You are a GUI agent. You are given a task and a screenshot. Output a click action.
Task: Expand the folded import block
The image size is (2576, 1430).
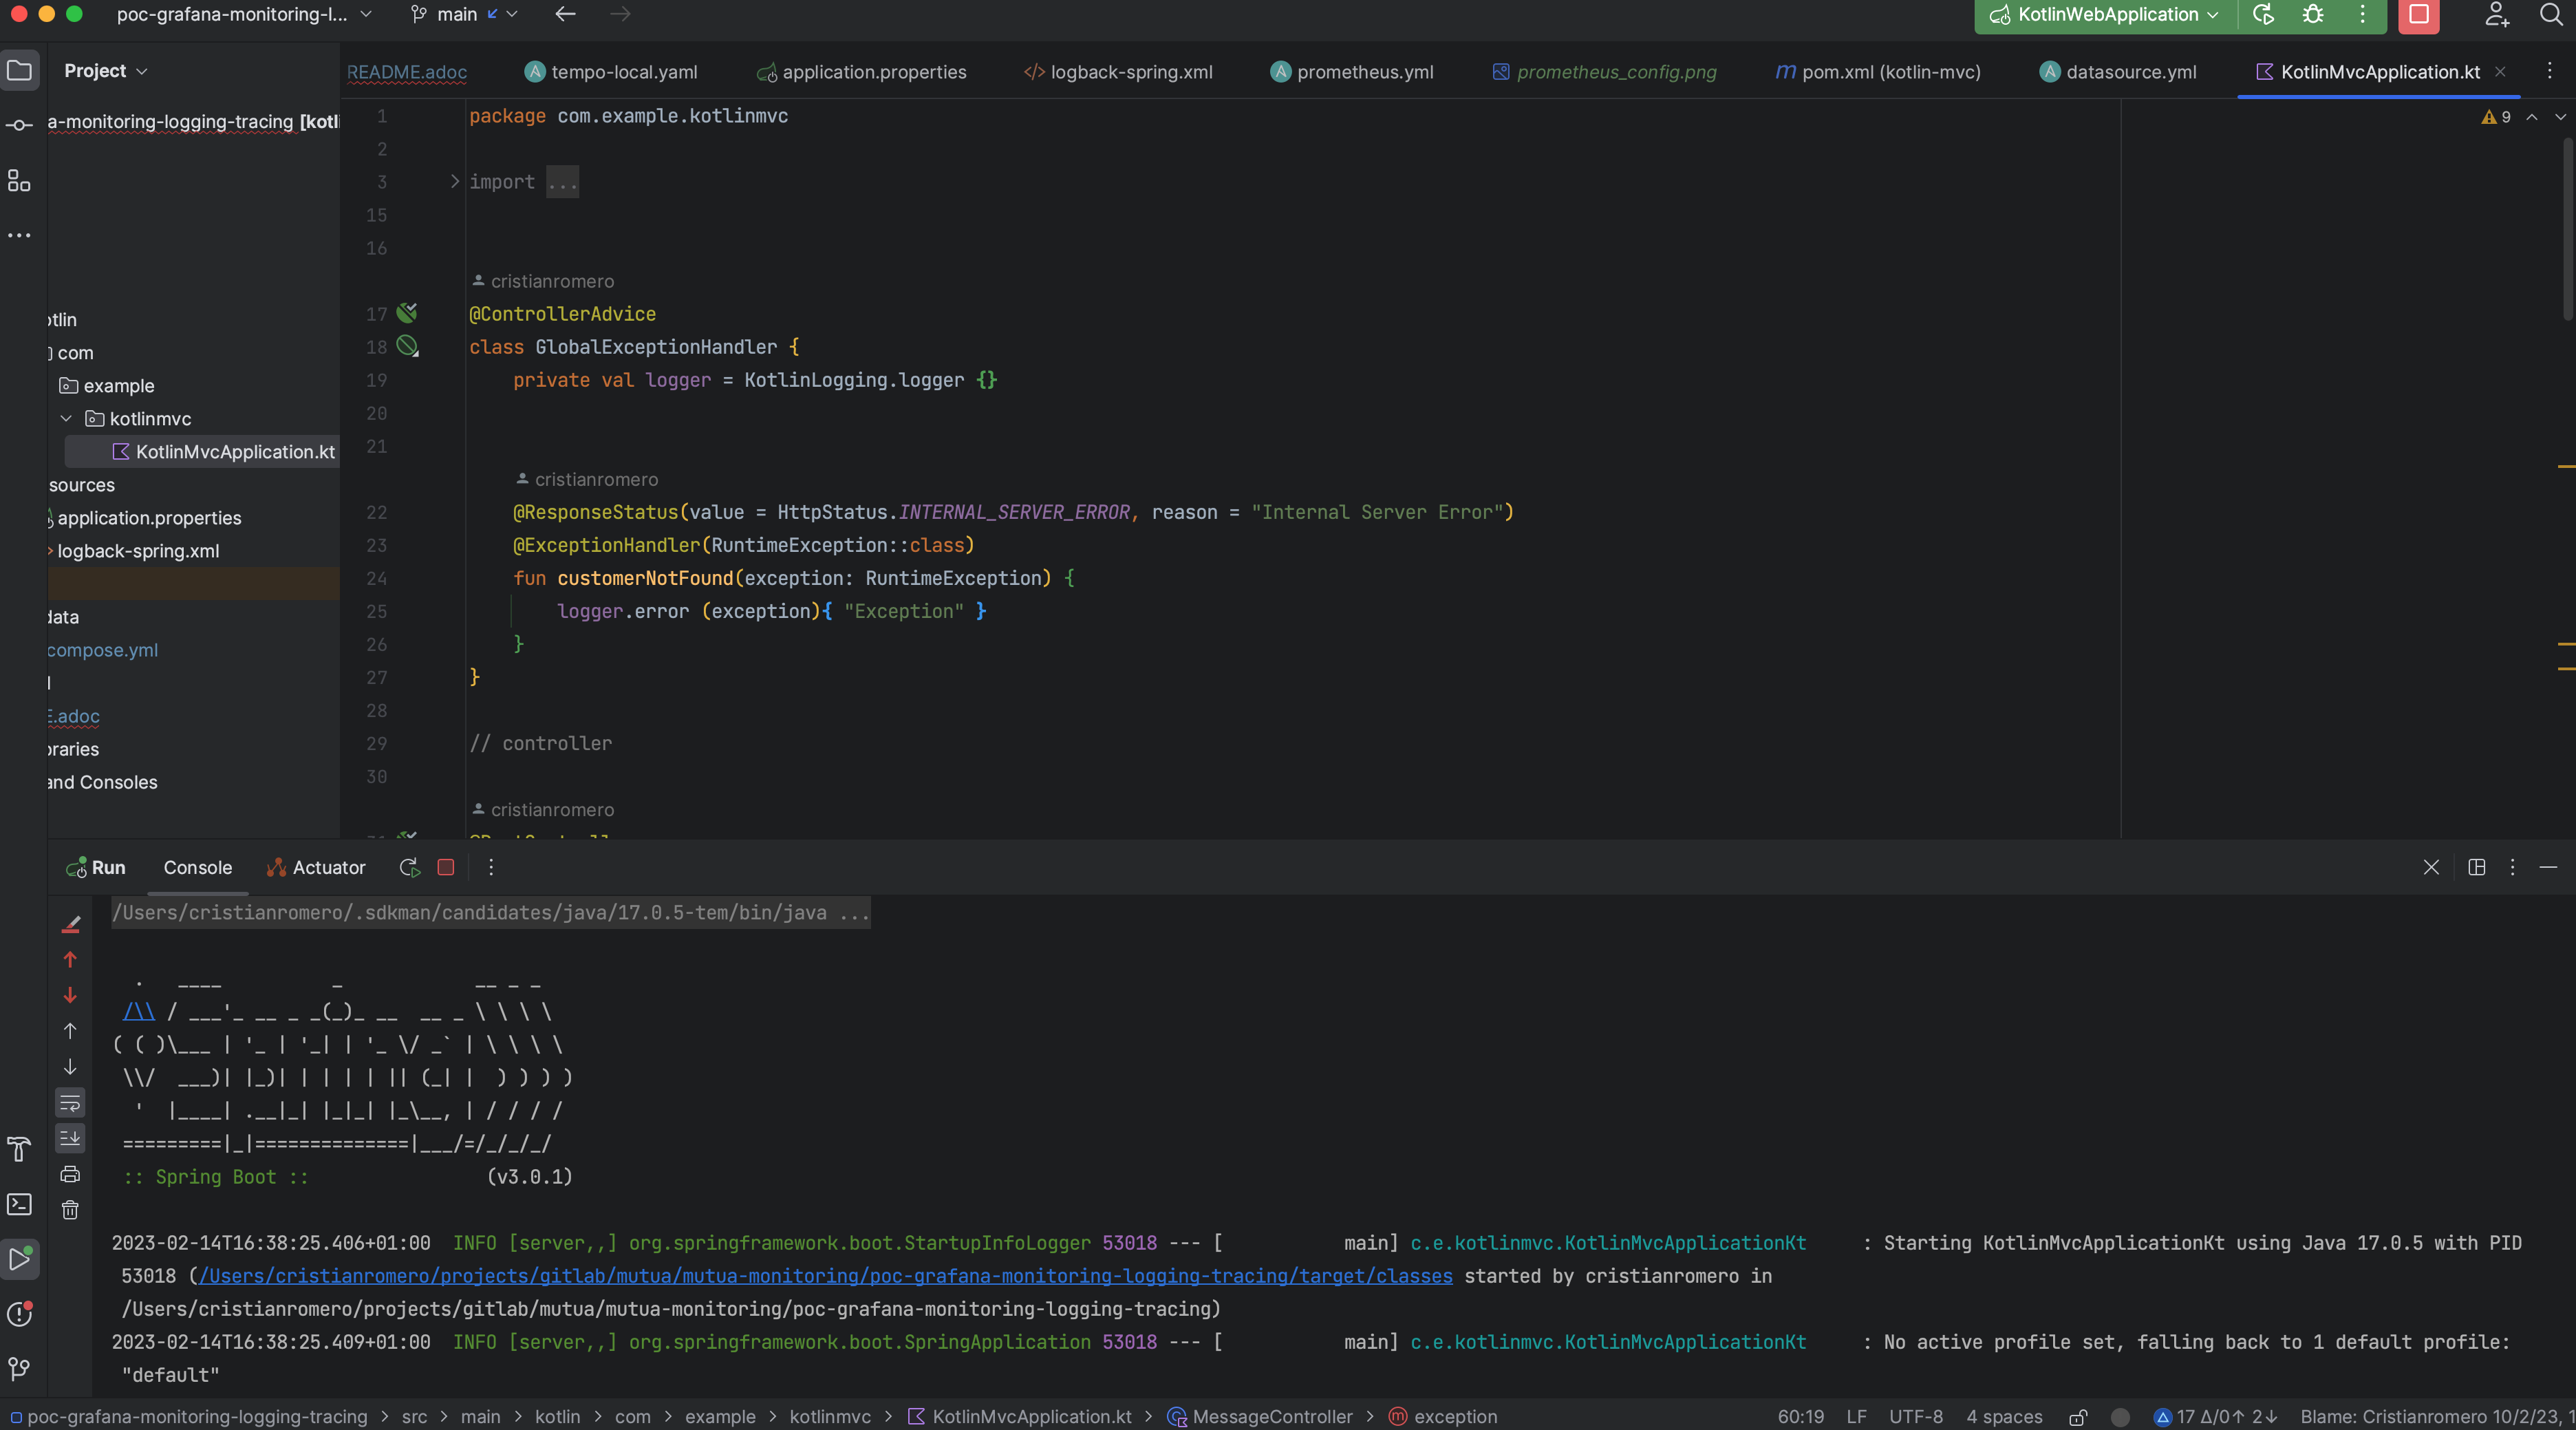455,182
